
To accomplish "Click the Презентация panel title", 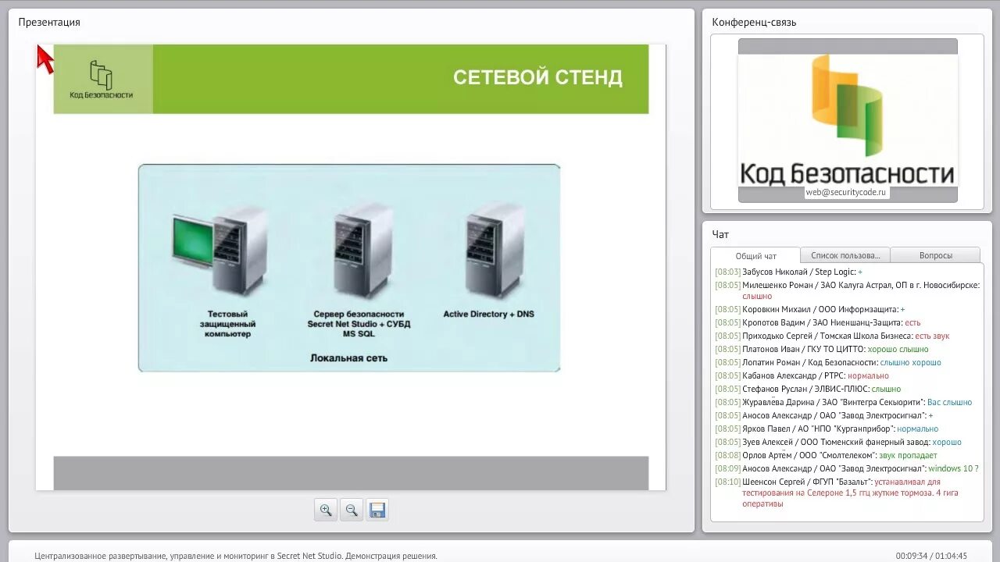I will coord(49,22).
